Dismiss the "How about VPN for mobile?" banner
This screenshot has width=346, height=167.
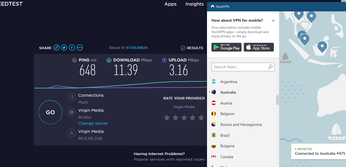point(273,21)
